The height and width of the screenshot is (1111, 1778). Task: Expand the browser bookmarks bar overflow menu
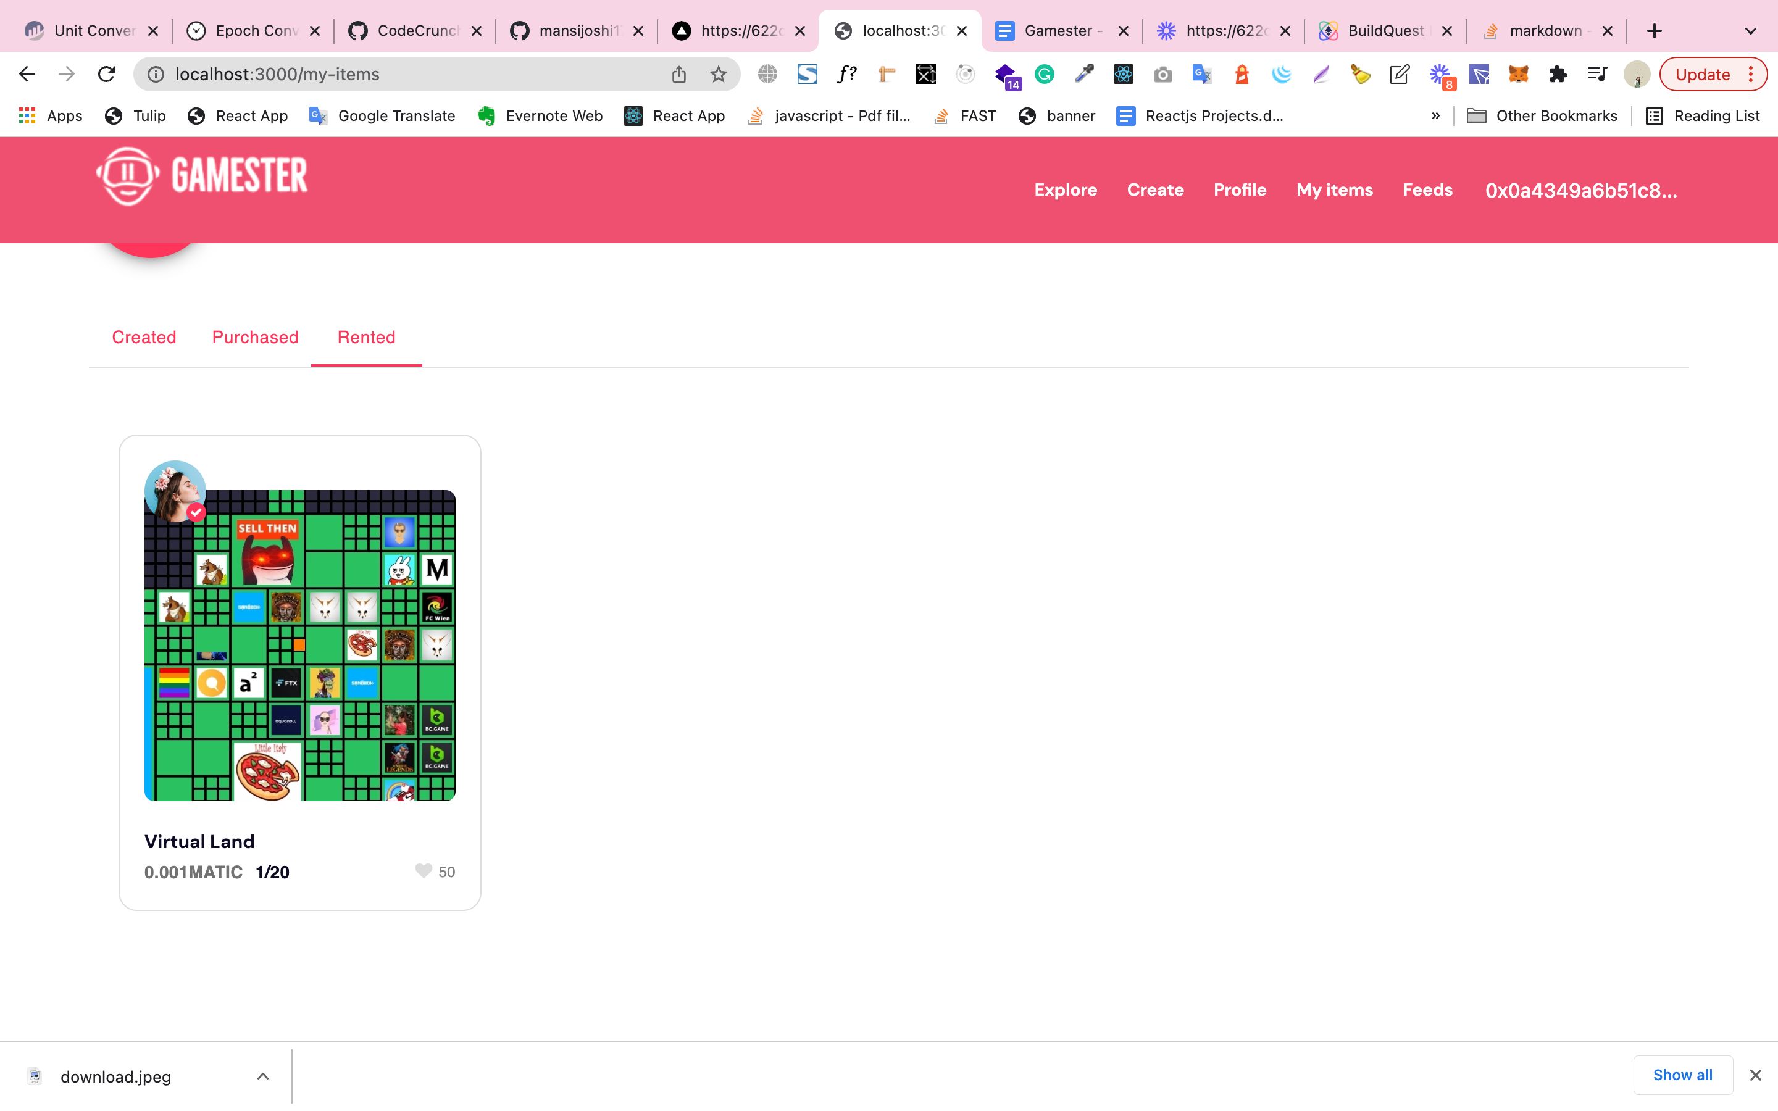pyautogui.click(x=1436, y=115)
